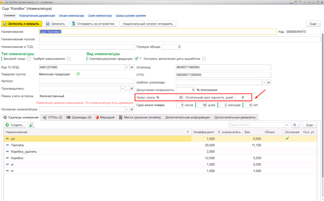
Task: Open Серии номенклатуры link
Action: [100, 15]
